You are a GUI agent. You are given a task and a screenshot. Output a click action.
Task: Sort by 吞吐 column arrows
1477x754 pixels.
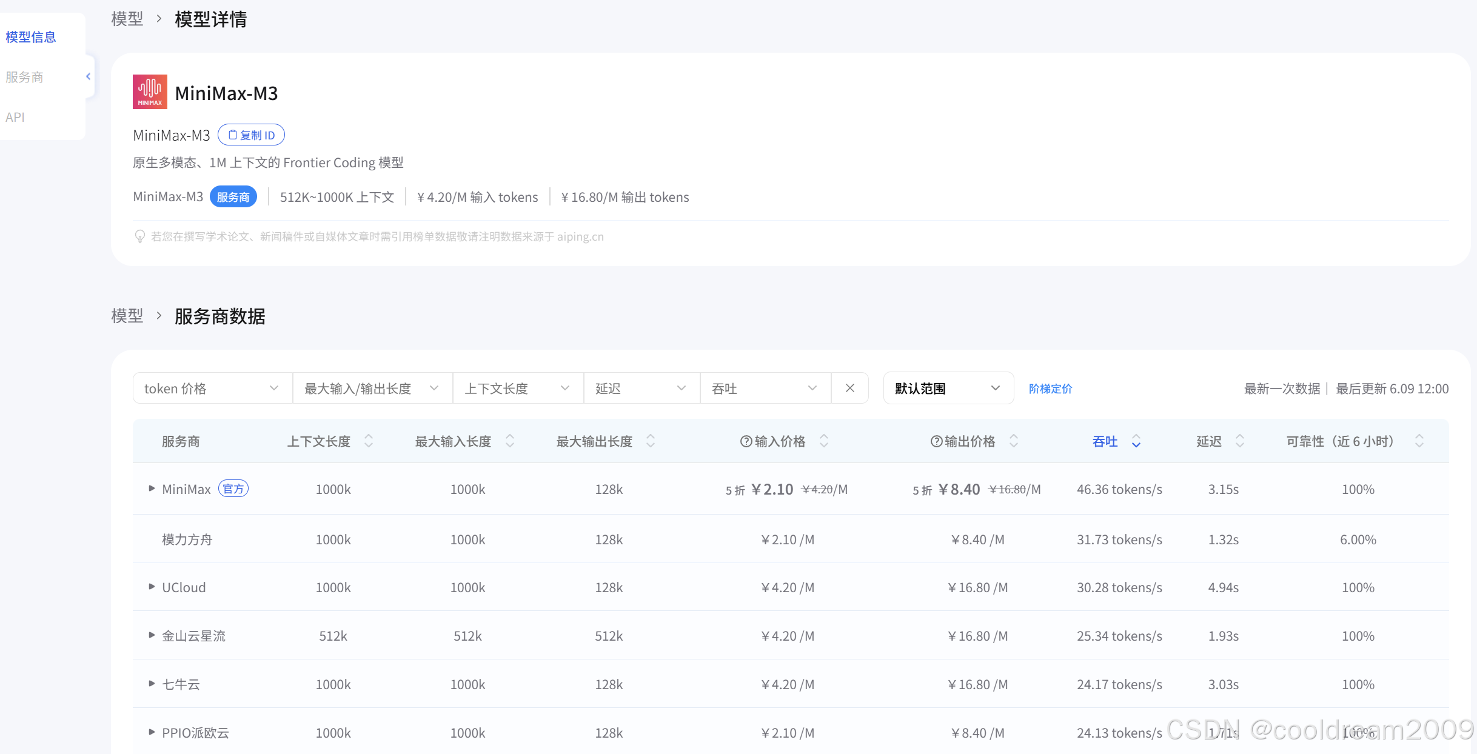1136,441
